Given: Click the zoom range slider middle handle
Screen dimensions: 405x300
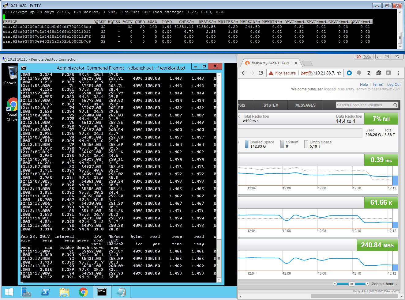Looking at the screenshot, I should tap(351, 284).
